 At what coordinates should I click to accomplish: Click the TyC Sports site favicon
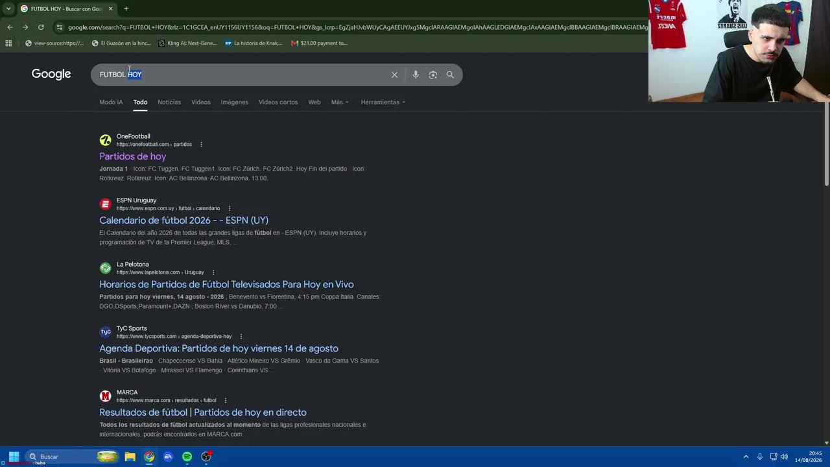coord(105,332)
